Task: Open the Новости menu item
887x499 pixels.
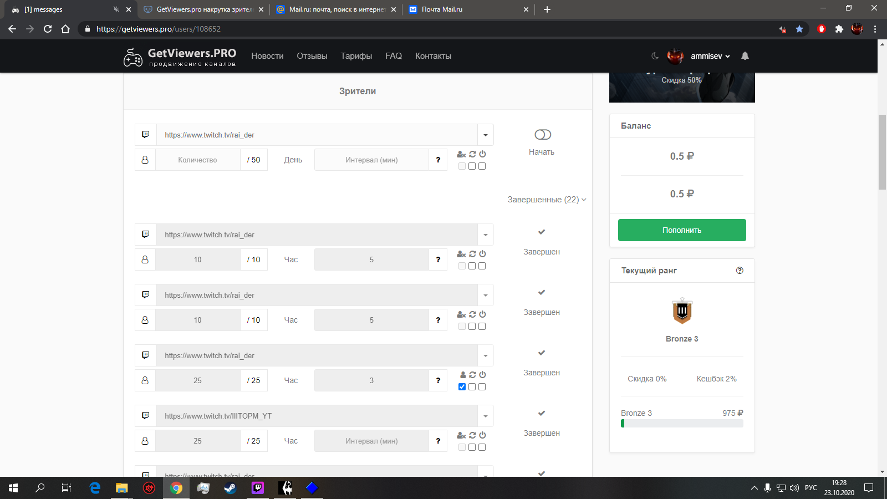Action: click(267, 56)
